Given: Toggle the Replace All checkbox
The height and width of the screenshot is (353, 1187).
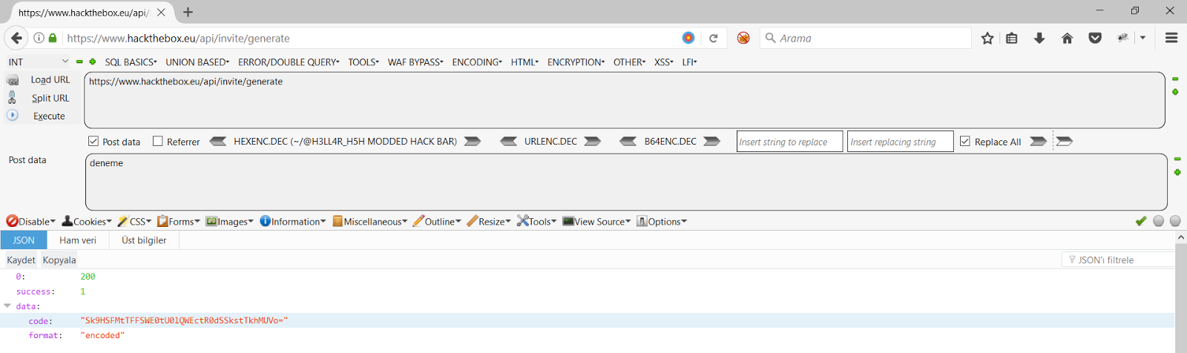Looking at the screenshot, I should 965,141.
